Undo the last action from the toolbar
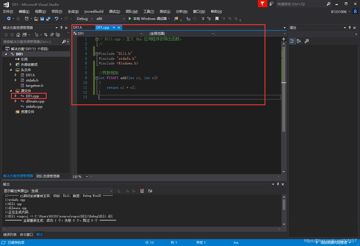The width and height of the screenshot is (360, 246). 57,19
